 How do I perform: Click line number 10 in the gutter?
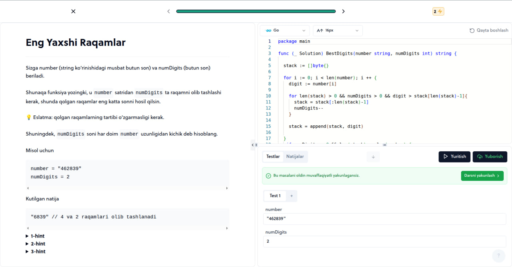coord(268,96)
